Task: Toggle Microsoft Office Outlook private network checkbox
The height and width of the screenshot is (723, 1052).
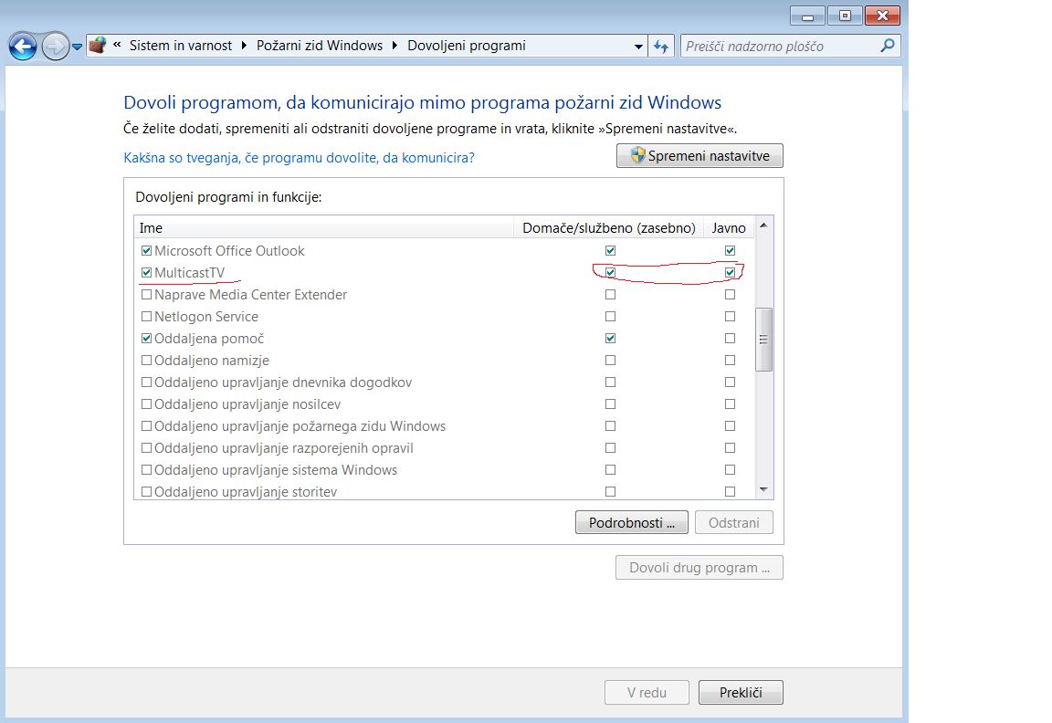Action: click(610, 251)
